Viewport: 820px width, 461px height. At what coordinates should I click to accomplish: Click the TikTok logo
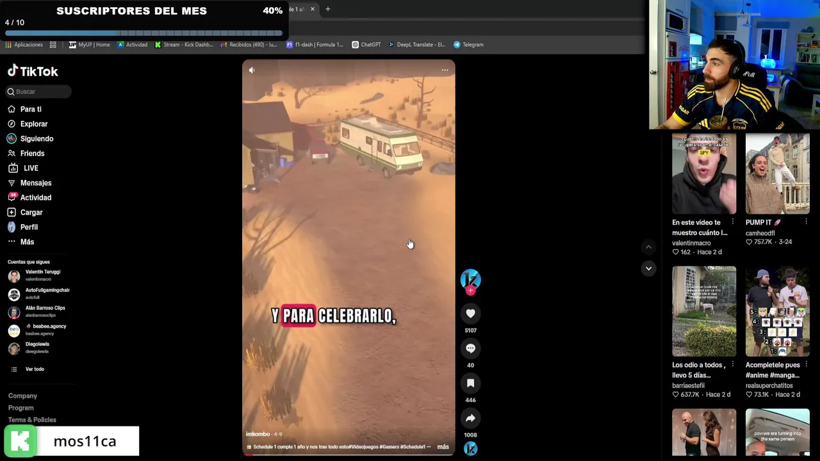[33, 71]
